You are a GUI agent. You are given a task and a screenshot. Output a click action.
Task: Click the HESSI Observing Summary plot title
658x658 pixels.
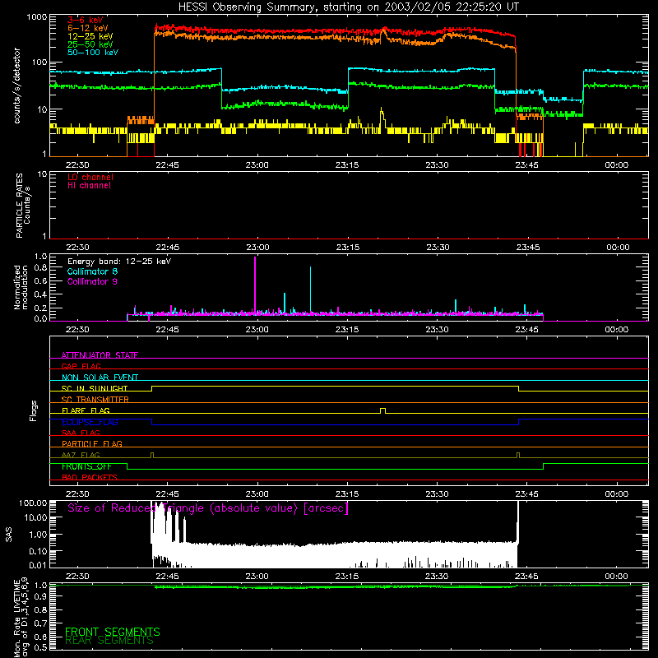(x=348, y=7)
